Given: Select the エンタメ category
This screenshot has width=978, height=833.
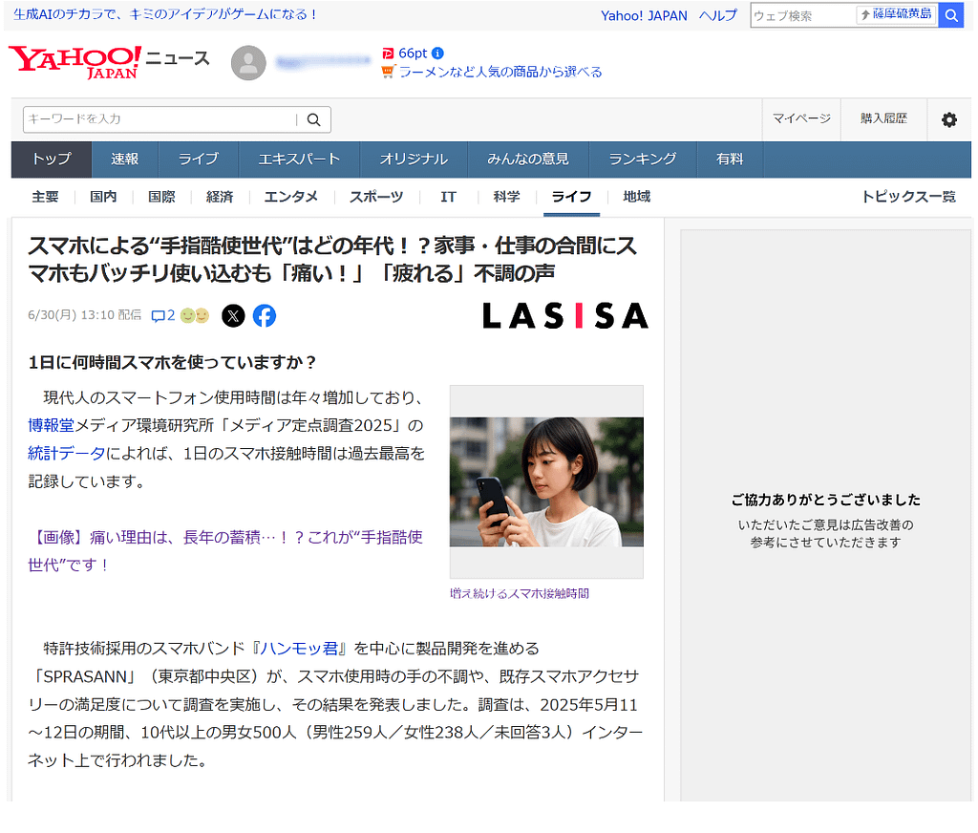Looking at the screenshot, I should (291, 197).
